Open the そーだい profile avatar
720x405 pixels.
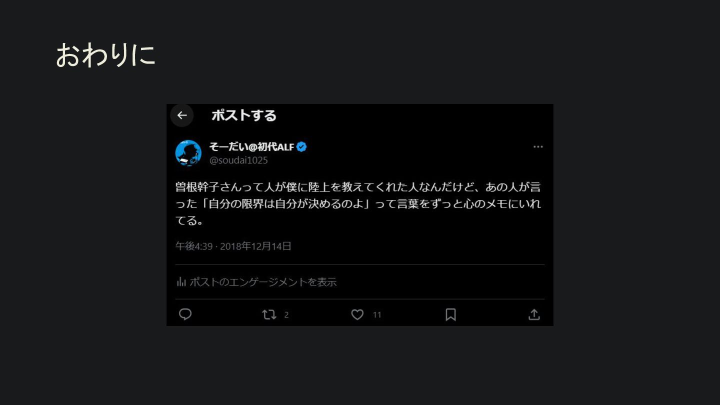pyautogui.click(x=188, y=153)
